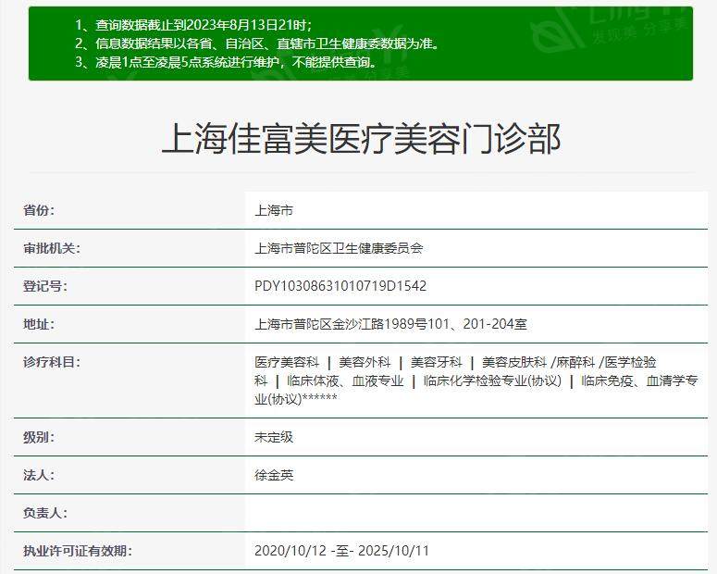Click the 省份 label
This screenshot has width=717, height=574.
point(39,210)
